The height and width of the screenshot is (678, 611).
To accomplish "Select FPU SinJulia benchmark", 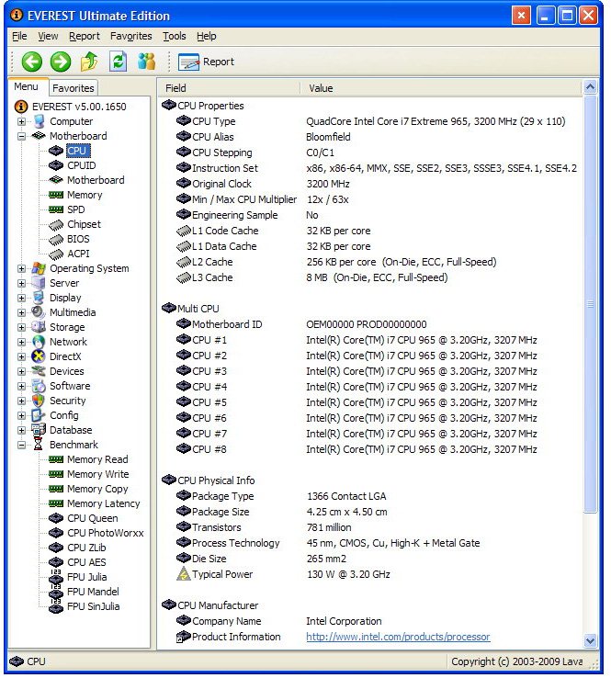I will click(94, 606).
